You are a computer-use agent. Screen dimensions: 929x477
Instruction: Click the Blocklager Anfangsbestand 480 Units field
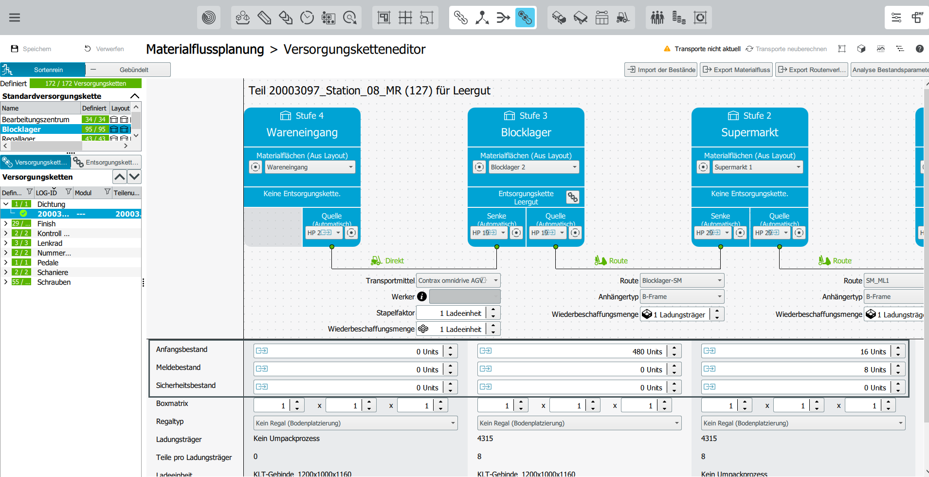click(579, 351)
